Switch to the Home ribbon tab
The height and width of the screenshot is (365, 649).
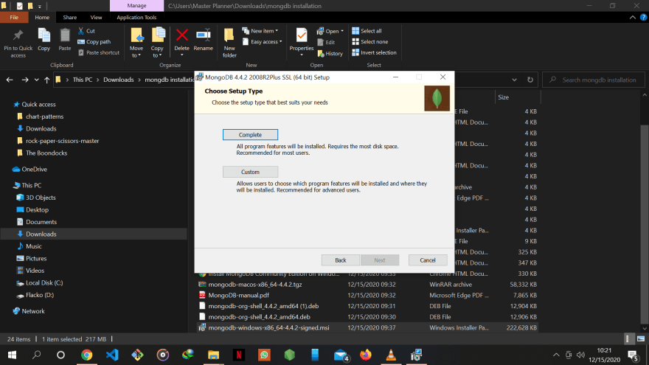[x=42, y=18]
